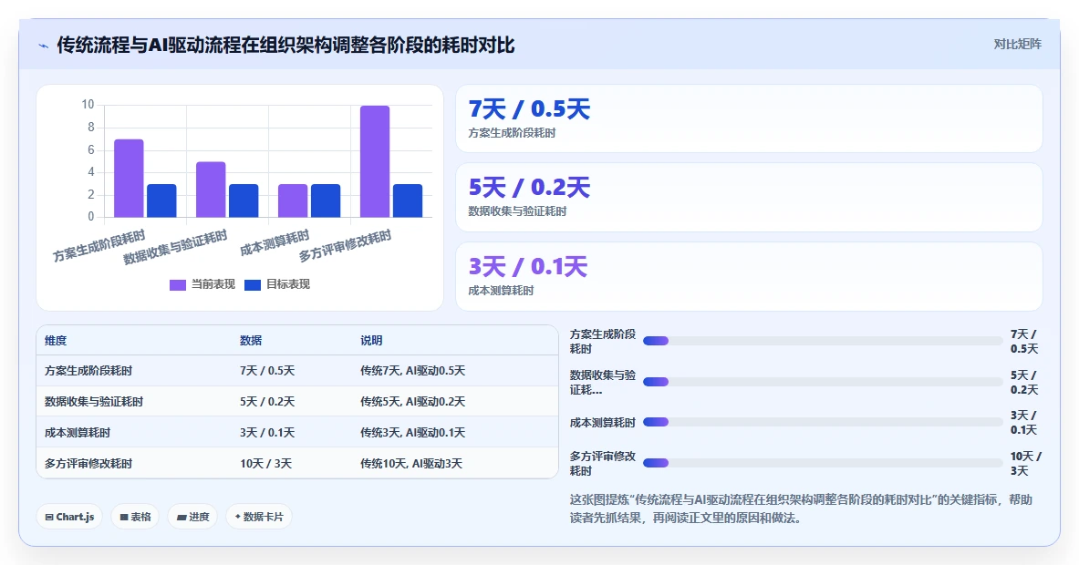The height and width of the screenshot is (565, 1079).
Task: Click the progress bar for 成本测算耗时
Action: tap(823, 422)
